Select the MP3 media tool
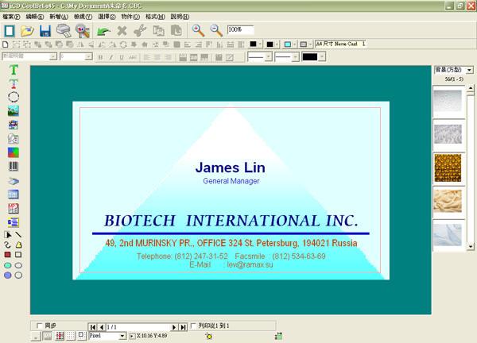The width and height of the screenshot is (477, 343). click(x=14, y=208)
